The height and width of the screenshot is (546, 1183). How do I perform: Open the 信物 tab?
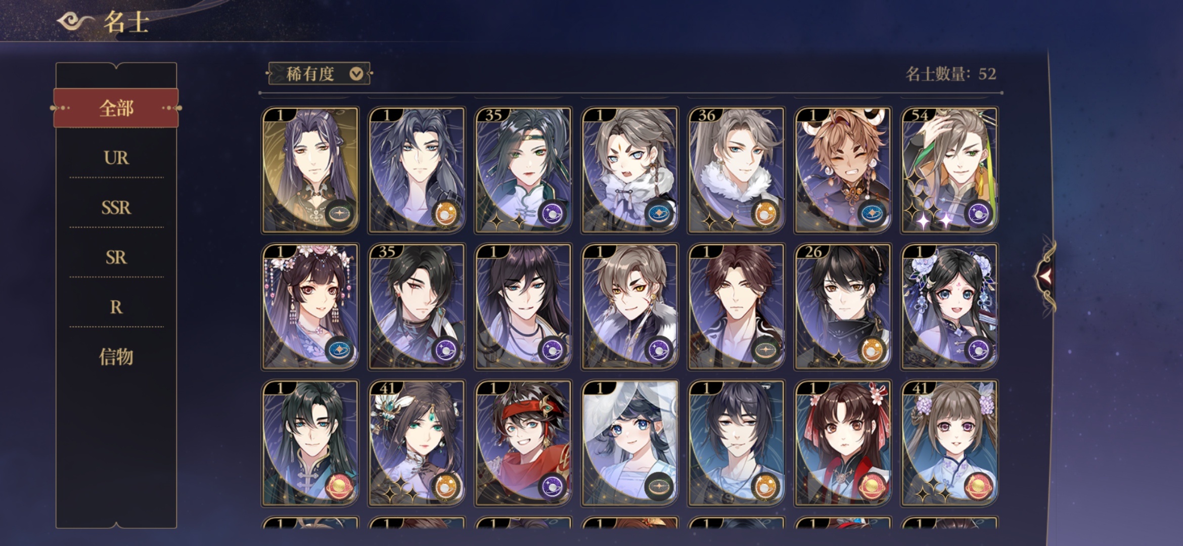pyautogui.click(x=116, y=357)
